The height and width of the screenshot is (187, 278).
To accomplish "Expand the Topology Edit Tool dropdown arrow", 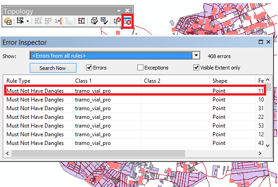I will [27, 21].
